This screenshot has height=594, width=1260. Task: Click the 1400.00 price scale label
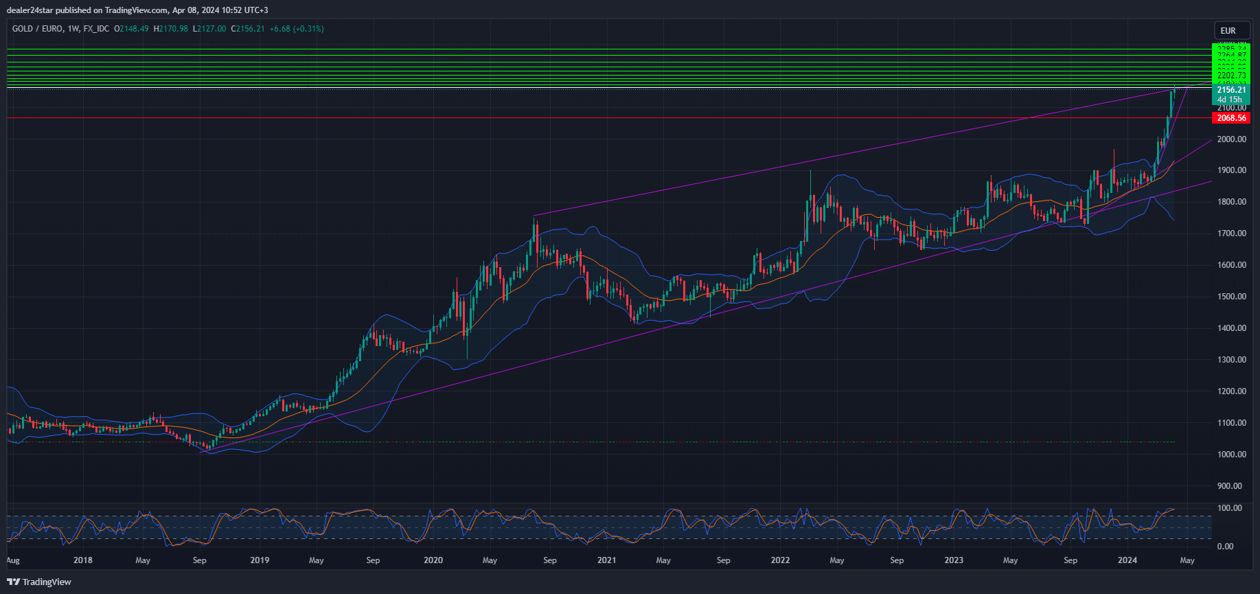pyautogui.click(x=1231, y=328)
